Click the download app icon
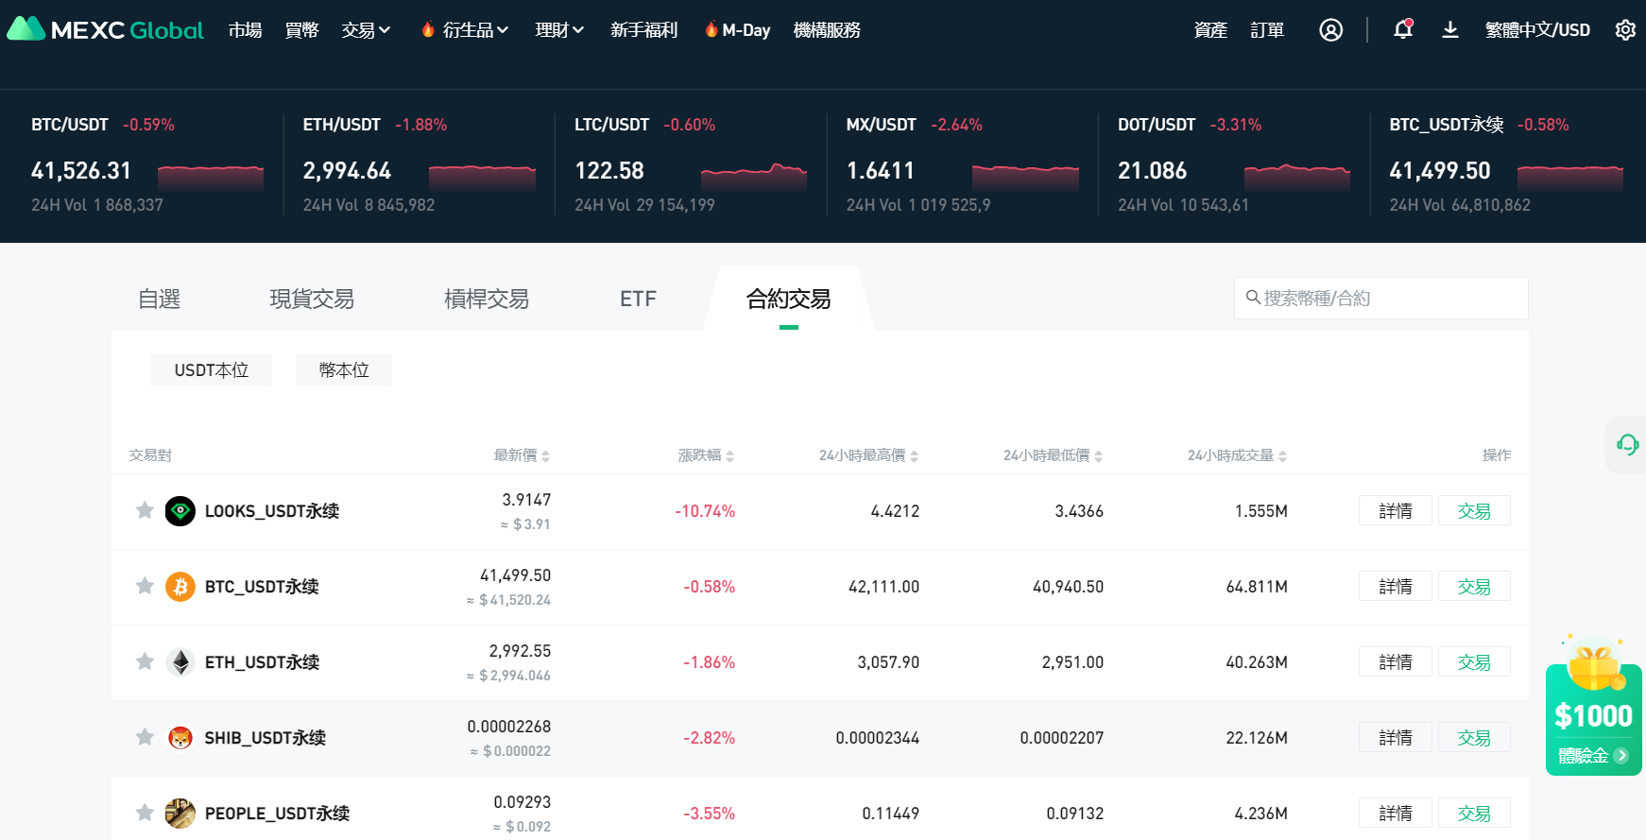Viewport: 1646px width, 840px height. [x=1450, y=30]
